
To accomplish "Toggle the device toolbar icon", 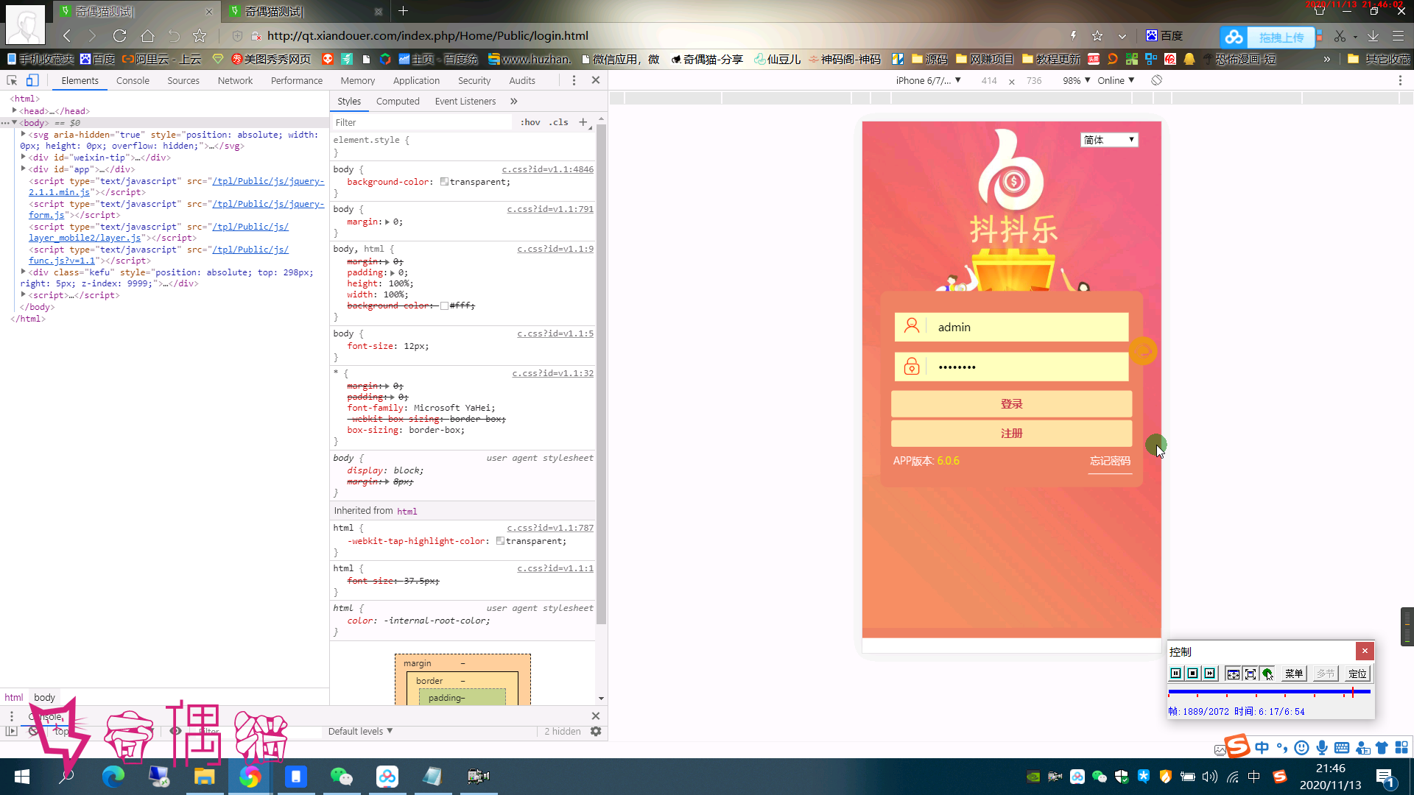I will [32, 80].
